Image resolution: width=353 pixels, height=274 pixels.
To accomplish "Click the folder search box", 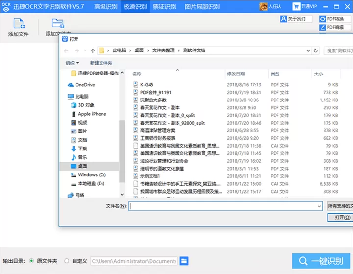I will pos(338,50).
